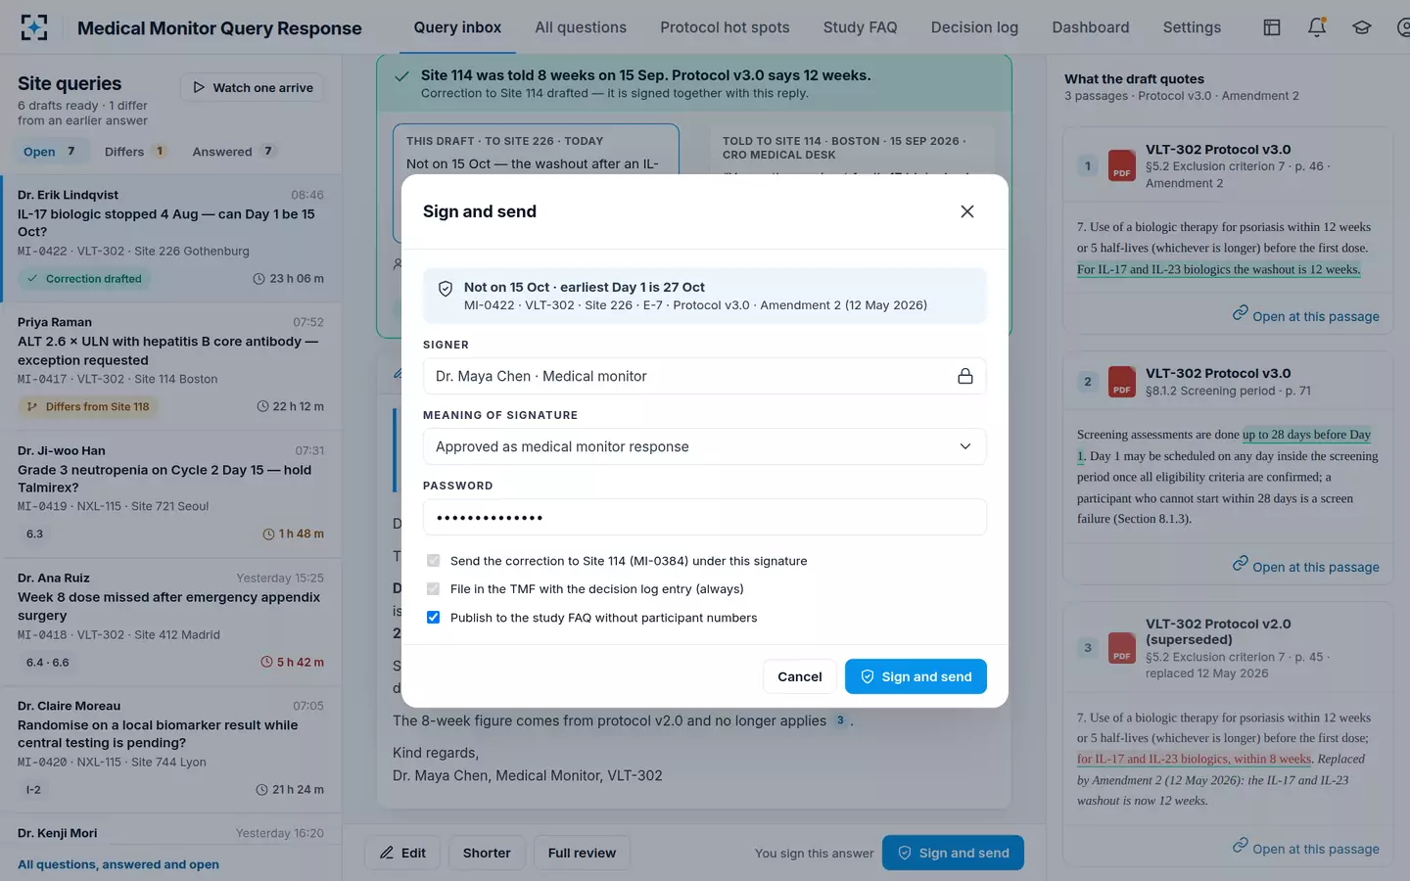Viewport: 1410px width, 881px height.
Task: Show the Answered queries tab
Action: [234, 152]
